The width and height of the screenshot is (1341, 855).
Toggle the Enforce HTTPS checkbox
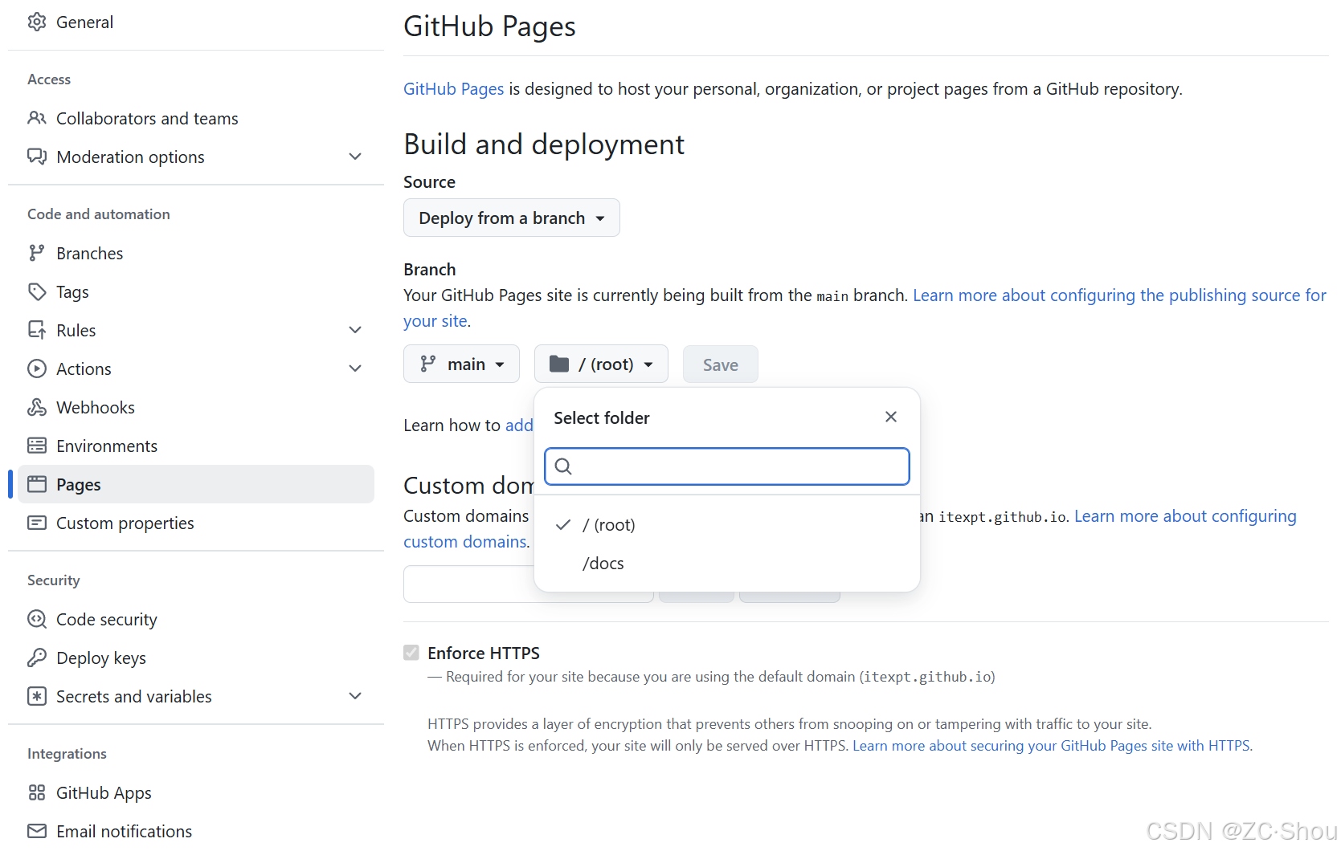point(411,653)
